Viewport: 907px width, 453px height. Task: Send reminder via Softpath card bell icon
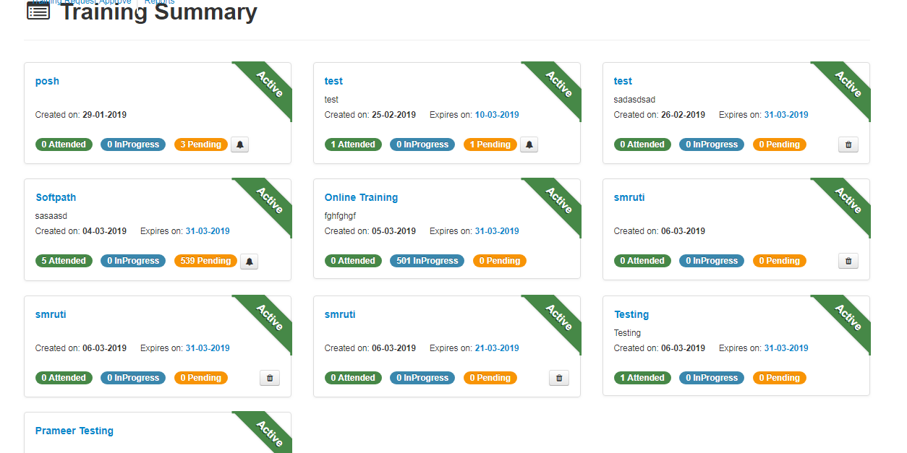pos(249,261)
